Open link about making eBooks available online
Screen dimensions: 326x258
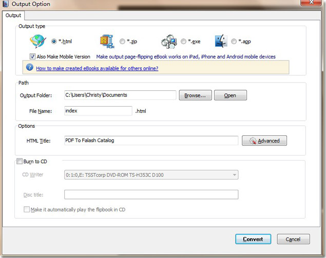coord(97,68)
